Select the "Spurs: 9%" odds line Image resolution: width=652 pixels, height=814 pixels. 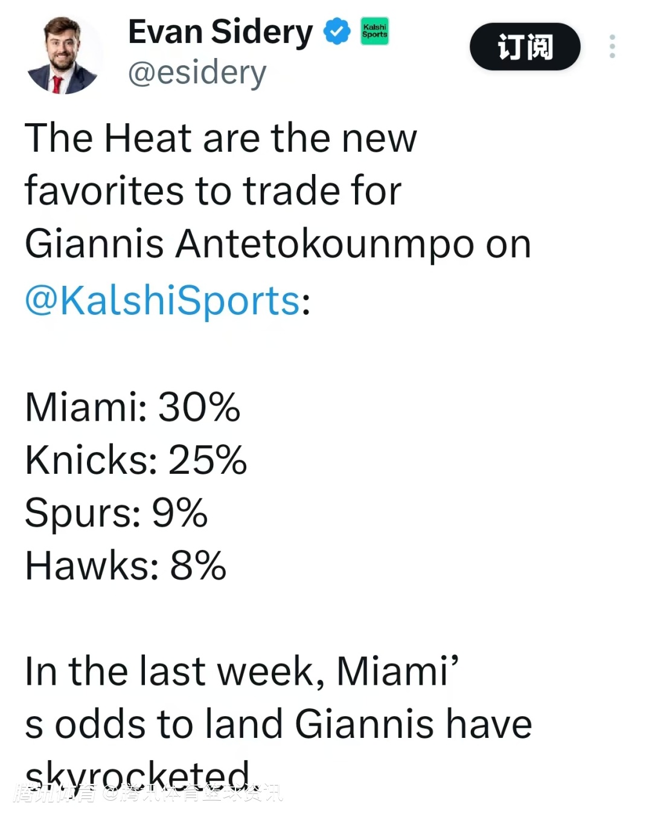116,513
